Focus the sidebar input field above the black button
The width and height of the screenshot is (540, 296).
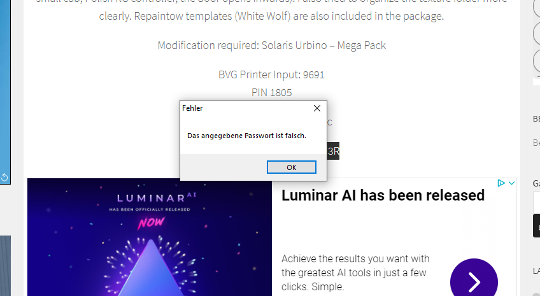(537, 202)
